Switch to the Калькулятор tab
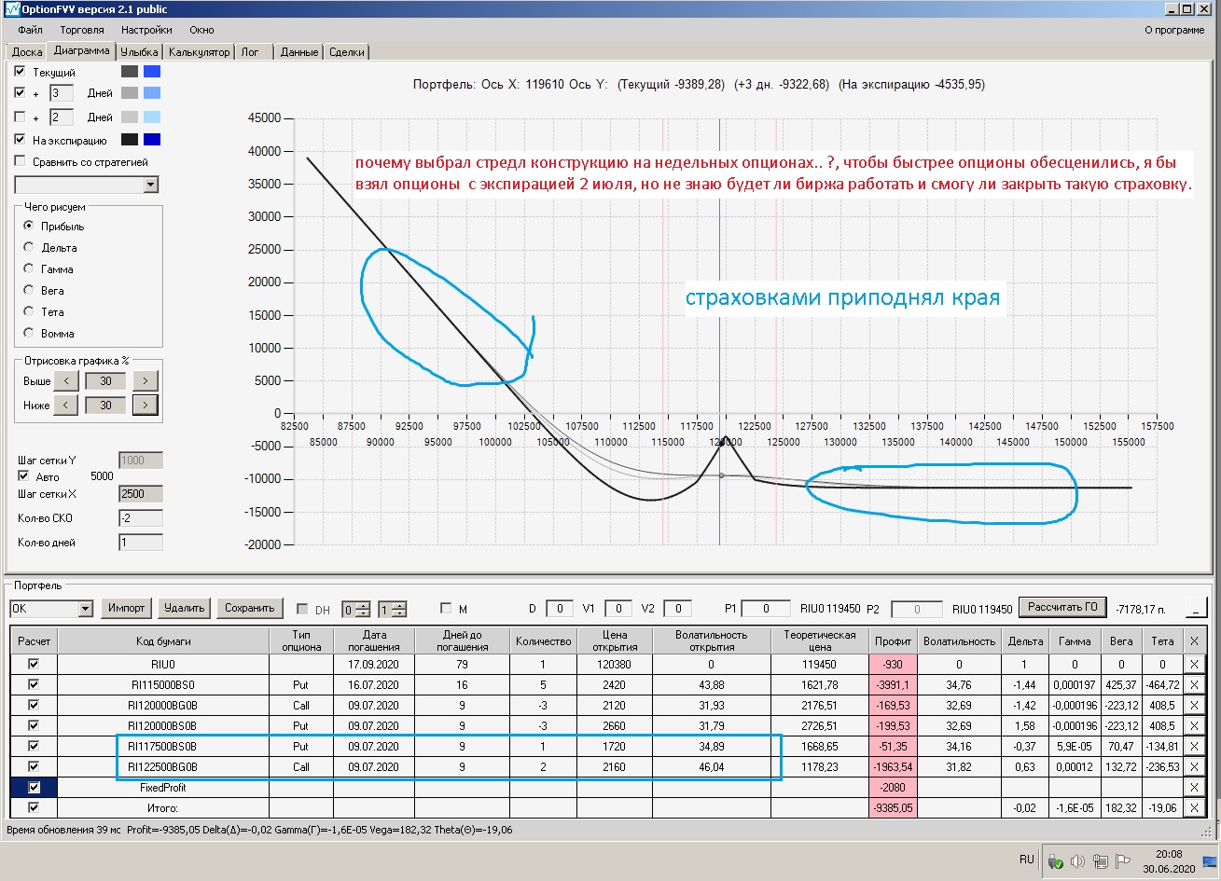The height and width of the screenshot is (881, 1221). pyautogui.click(x=200, y=52)
